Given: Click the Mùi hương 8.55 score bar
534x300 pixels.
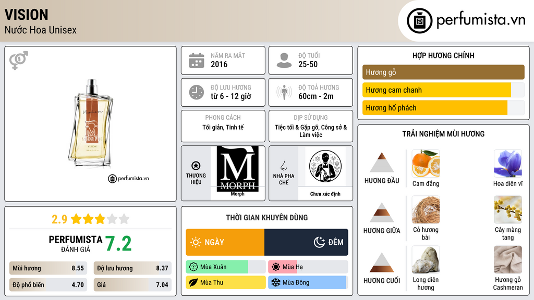Looking at the screenshot, I should 48,268.
